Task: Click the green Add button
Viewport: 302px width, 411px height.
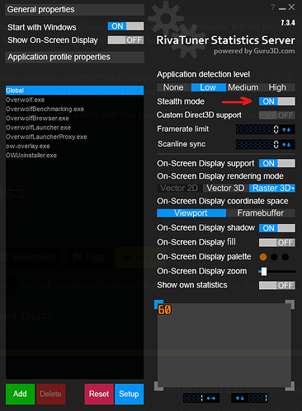Action: tap(20, 394)
